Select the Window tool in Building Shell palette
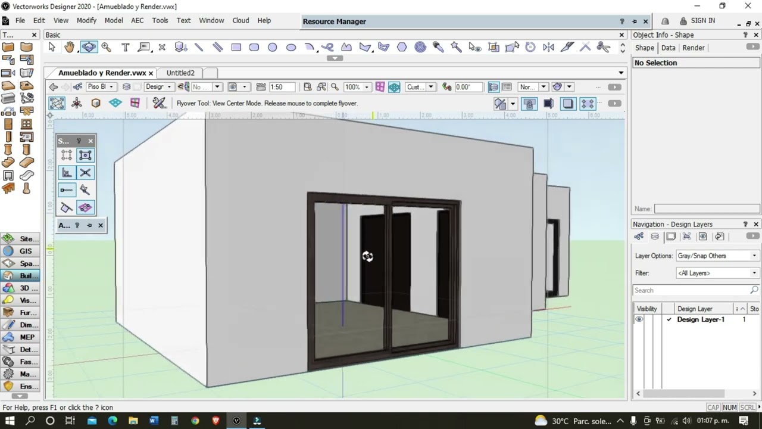The image size is (762, 429). pyautogui.click(x=26, y=124)
